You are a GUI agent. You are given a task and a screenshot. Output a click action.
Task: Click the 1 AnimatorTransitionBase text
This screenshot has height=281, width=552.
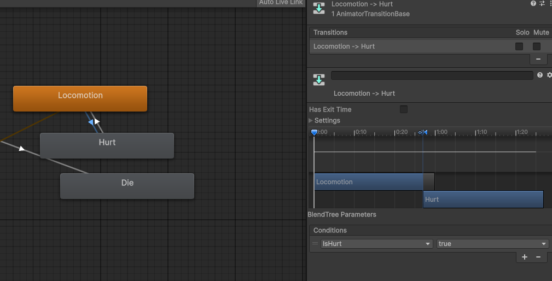371,14
